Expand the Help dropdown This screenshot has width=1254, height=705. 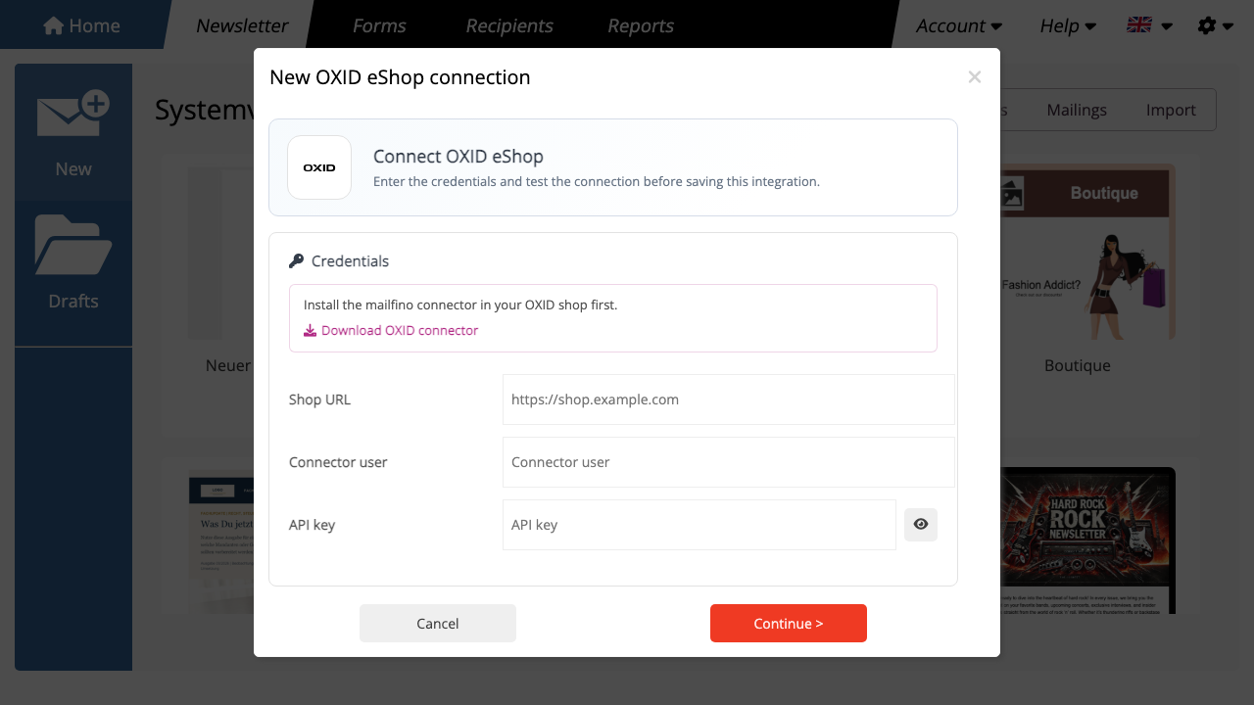point(1068,25)
